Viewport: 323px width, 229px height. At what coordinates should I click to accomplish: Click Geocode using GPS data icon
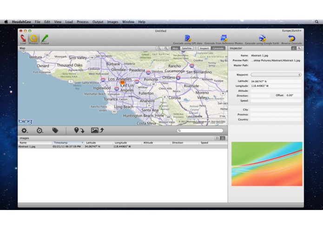tap(188, 39)
